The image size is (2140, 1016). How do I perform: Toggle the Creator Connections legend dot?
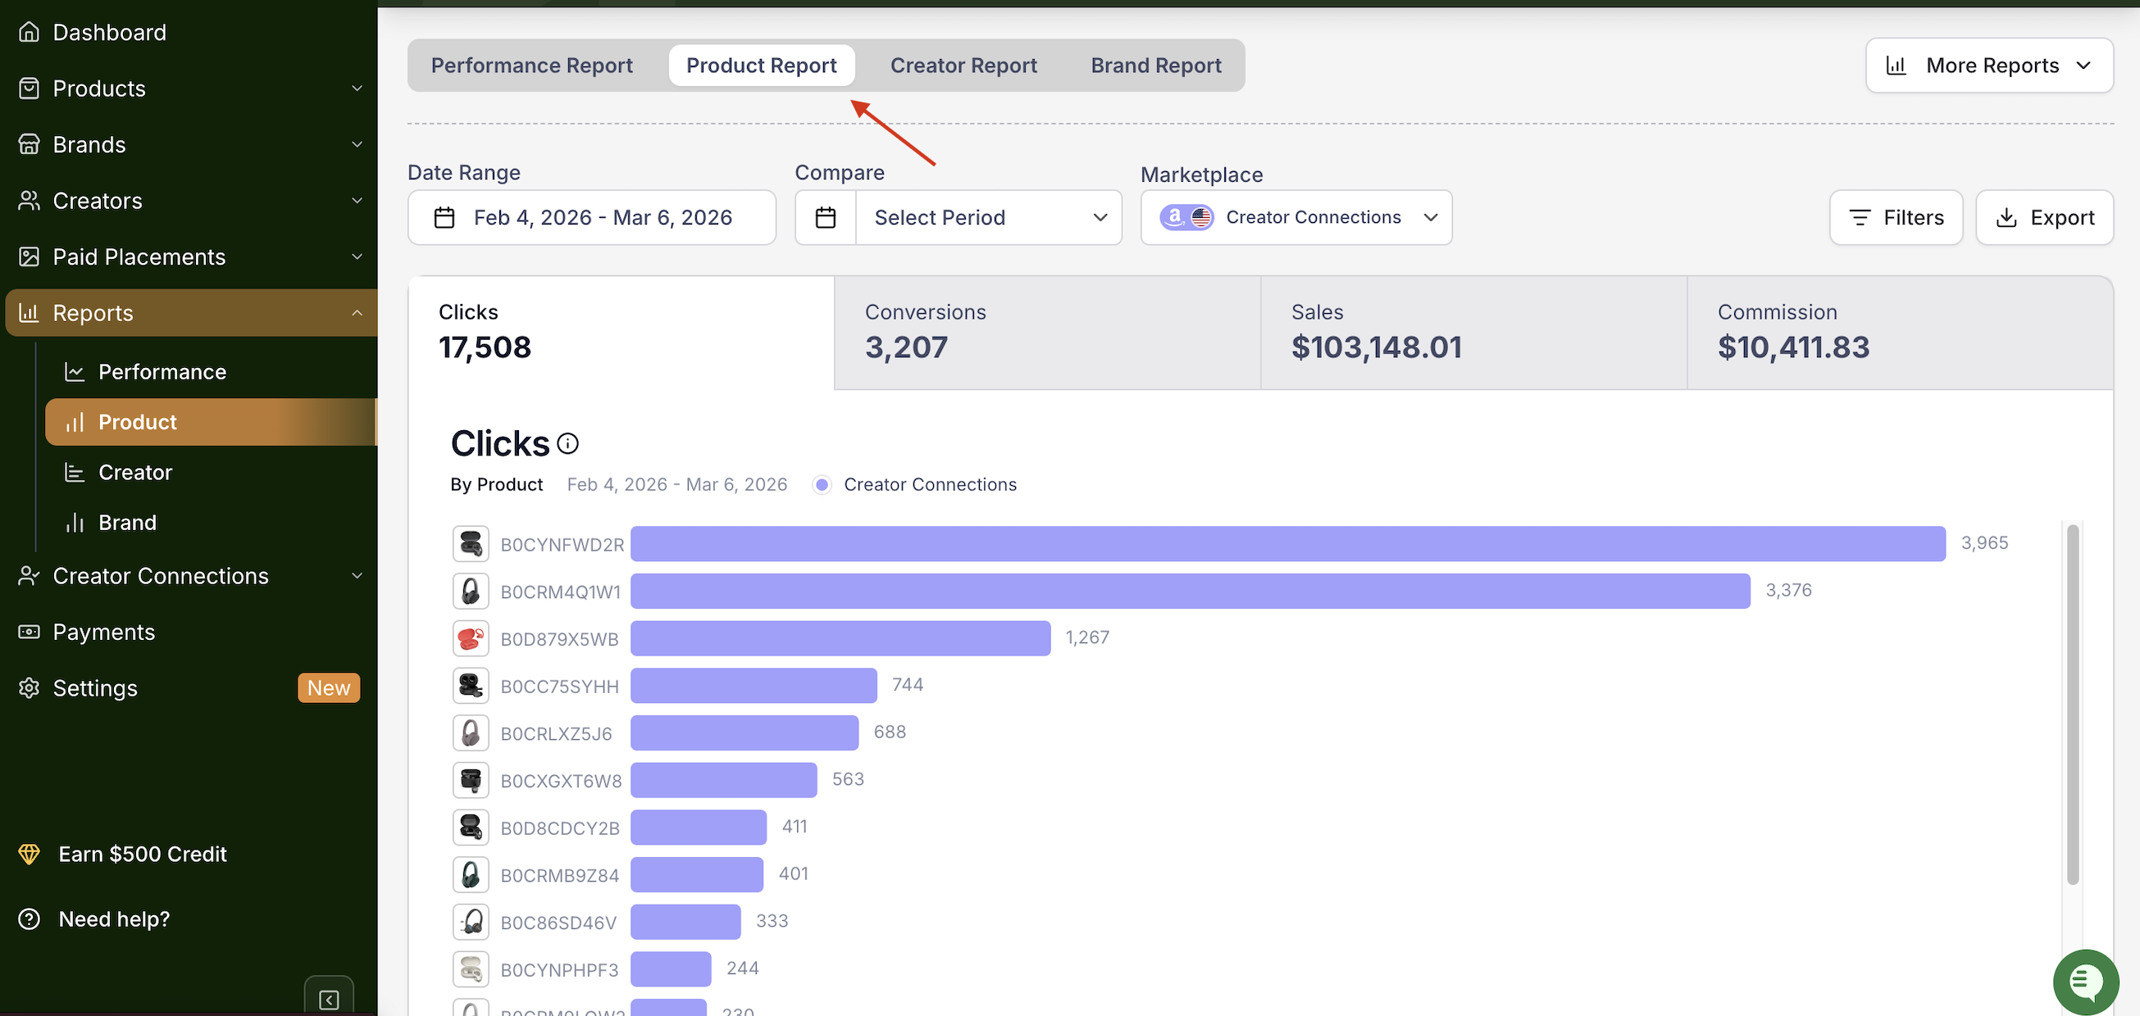pos(822,485)
